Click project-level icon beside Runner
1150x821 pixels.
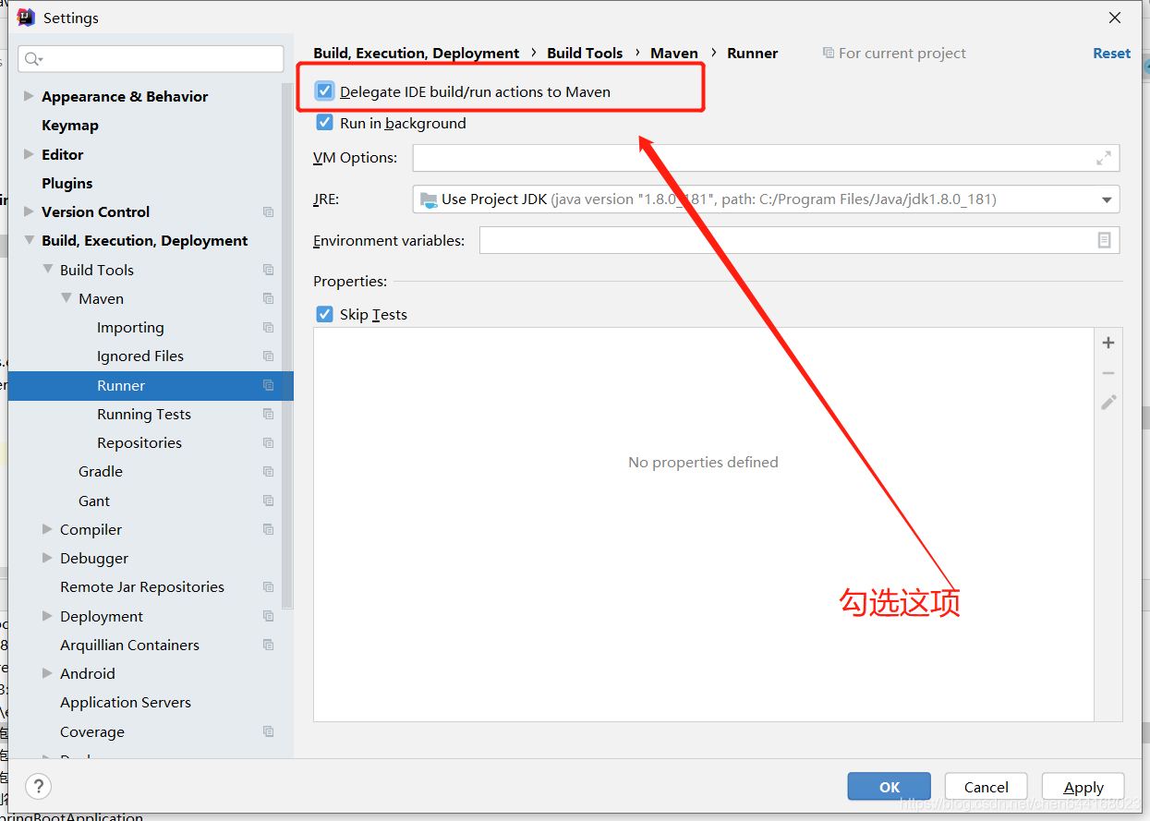(268, 385)
